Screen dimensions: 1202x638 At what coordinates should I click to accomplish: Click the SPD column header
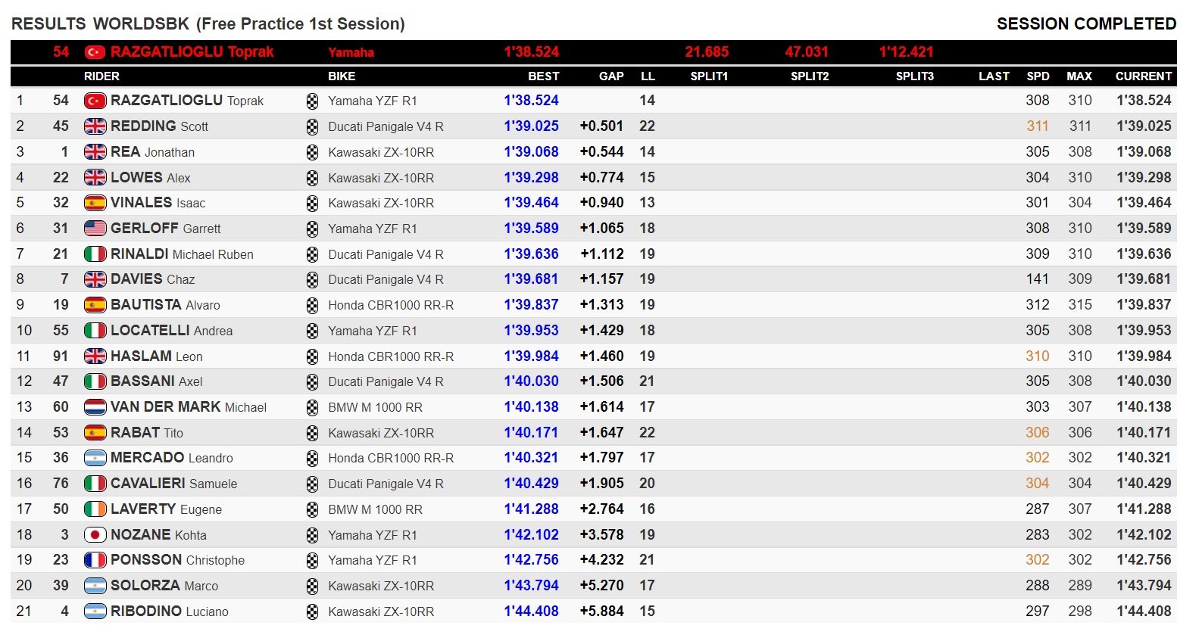(1038, 76)
